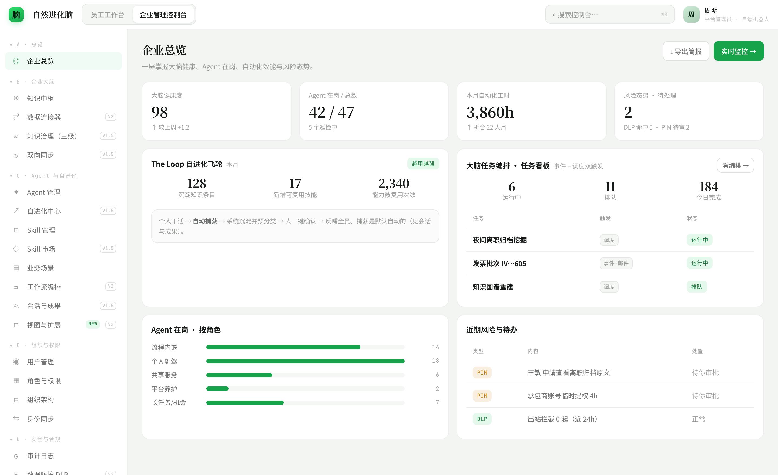Switch to 企业管理控制台 tab

pos(163,15)
